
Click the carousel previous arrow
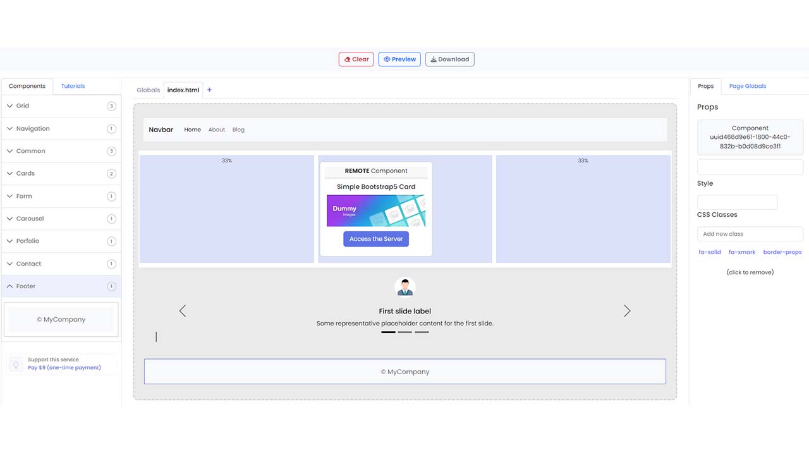(x=183, y=310)
